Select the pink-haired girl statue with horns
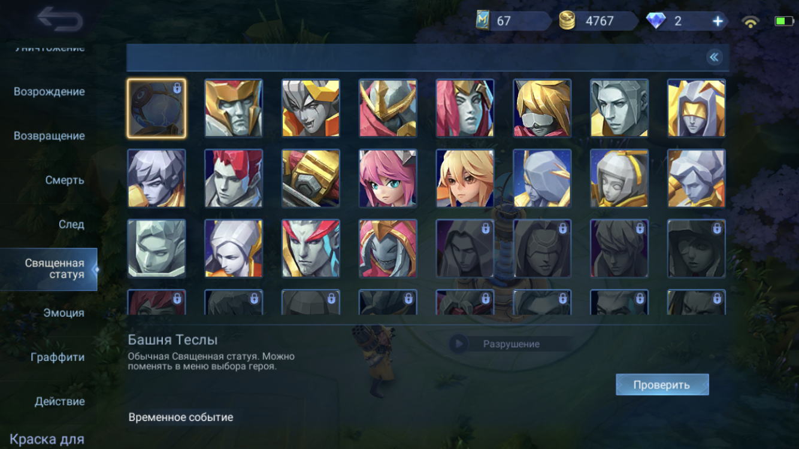The height and width of the screenshot is (449, 799). pos(388,178)
